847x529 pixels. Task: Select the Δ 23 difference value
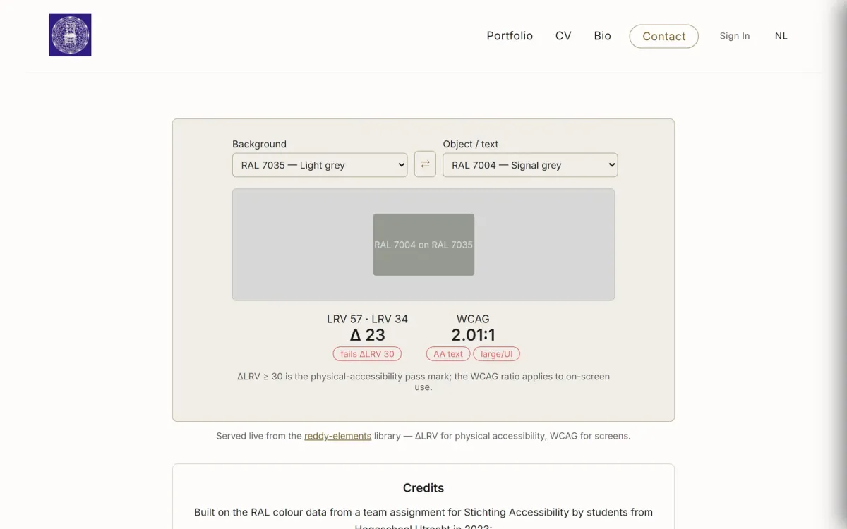coord(368,335)
